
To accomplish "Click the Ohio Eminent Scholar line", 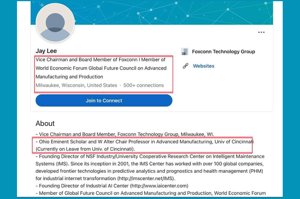I will (144, 142).
